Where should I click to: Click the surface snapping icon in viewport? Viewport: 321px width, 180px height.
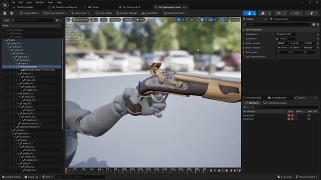[x=197, y=19]
